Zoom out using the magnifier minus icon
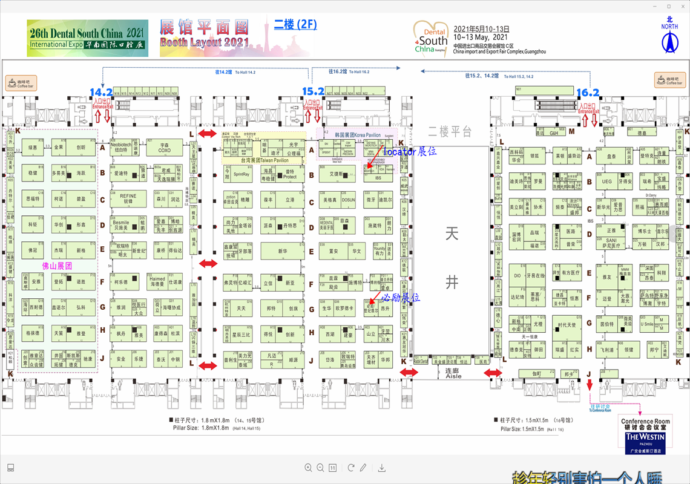 321,468
